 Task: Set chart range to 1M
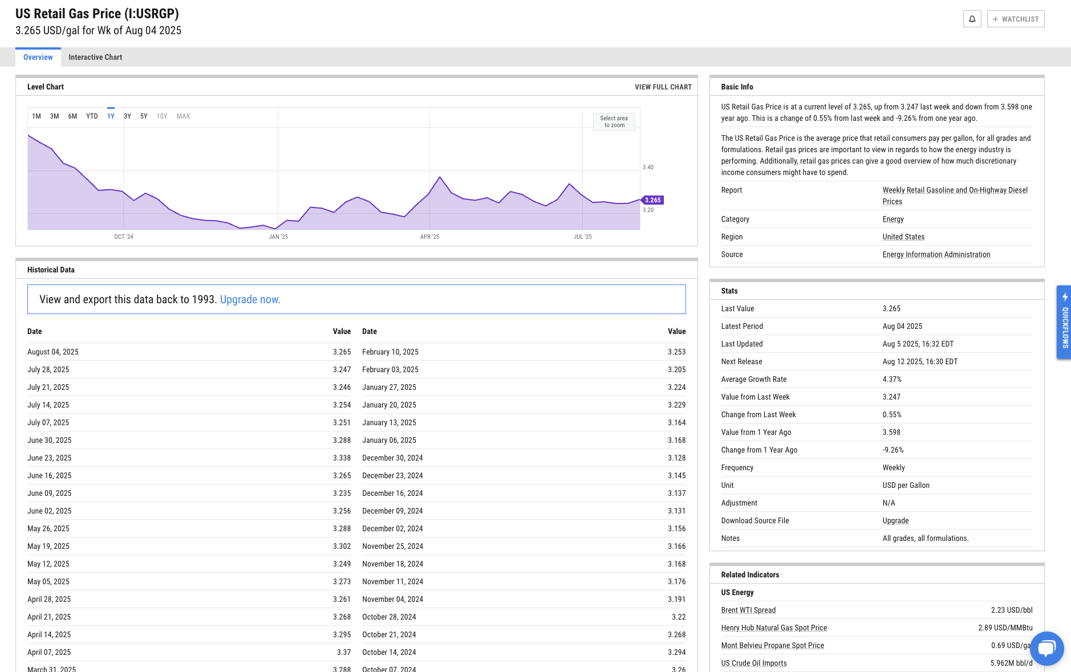(36, 116)
